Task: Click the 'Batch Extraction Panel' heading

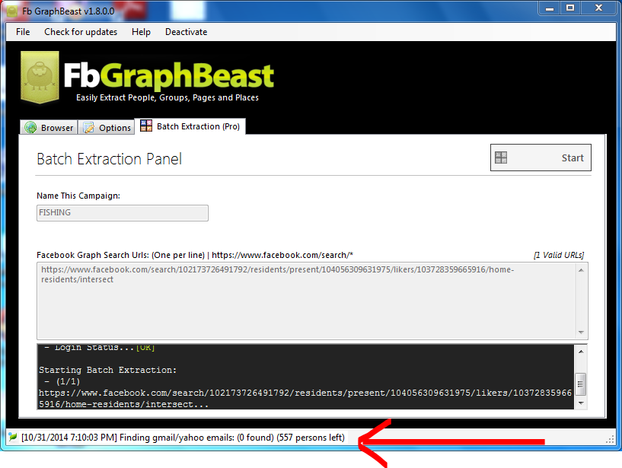Action: pyautogui.click(x=109, y=159)
